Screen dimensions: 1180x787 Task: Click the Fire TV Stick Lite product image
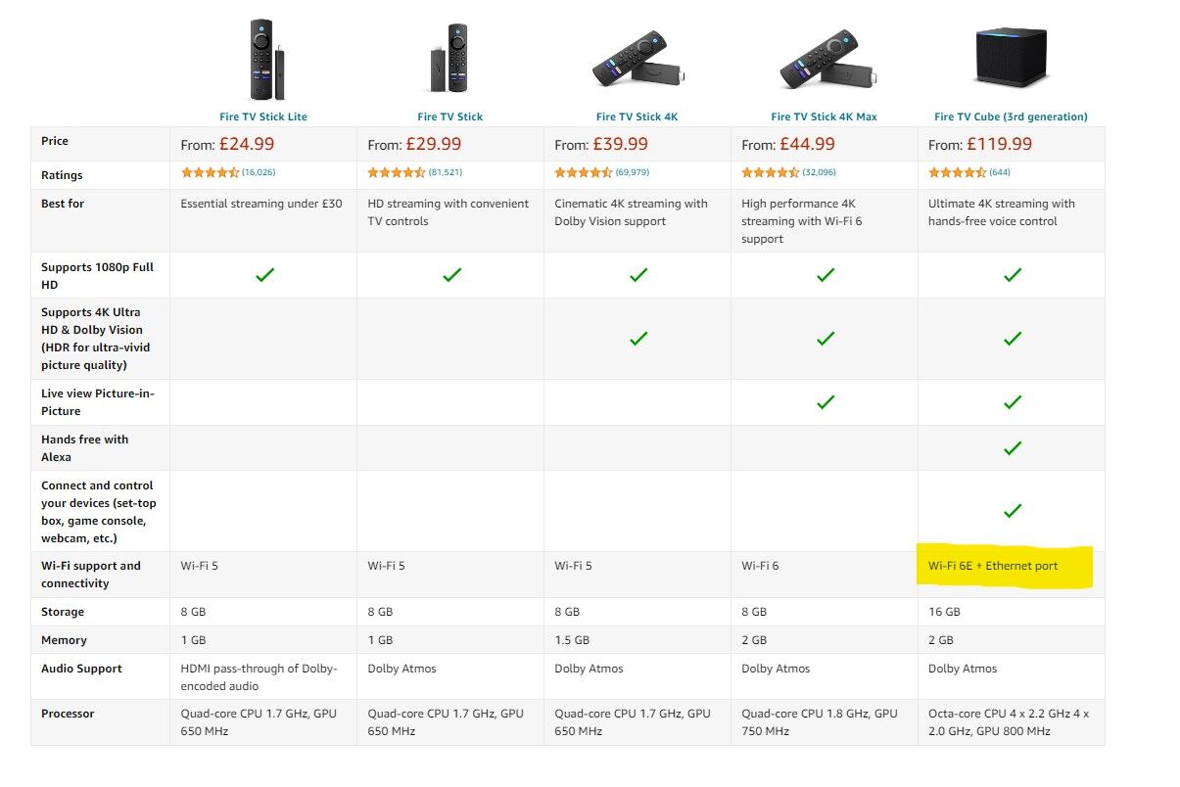pos(264,59)
